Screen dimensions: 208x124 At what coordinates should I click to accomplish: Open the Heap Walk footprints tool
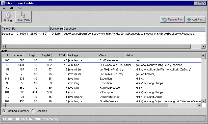point(23,17)
